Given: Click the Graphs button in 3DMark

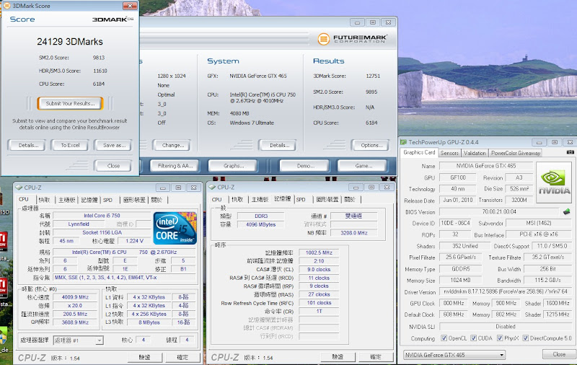Looking at the screenshot, I should (233, 166).
